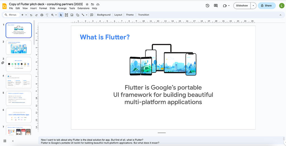Select the line tool

[x=83, y=15]
